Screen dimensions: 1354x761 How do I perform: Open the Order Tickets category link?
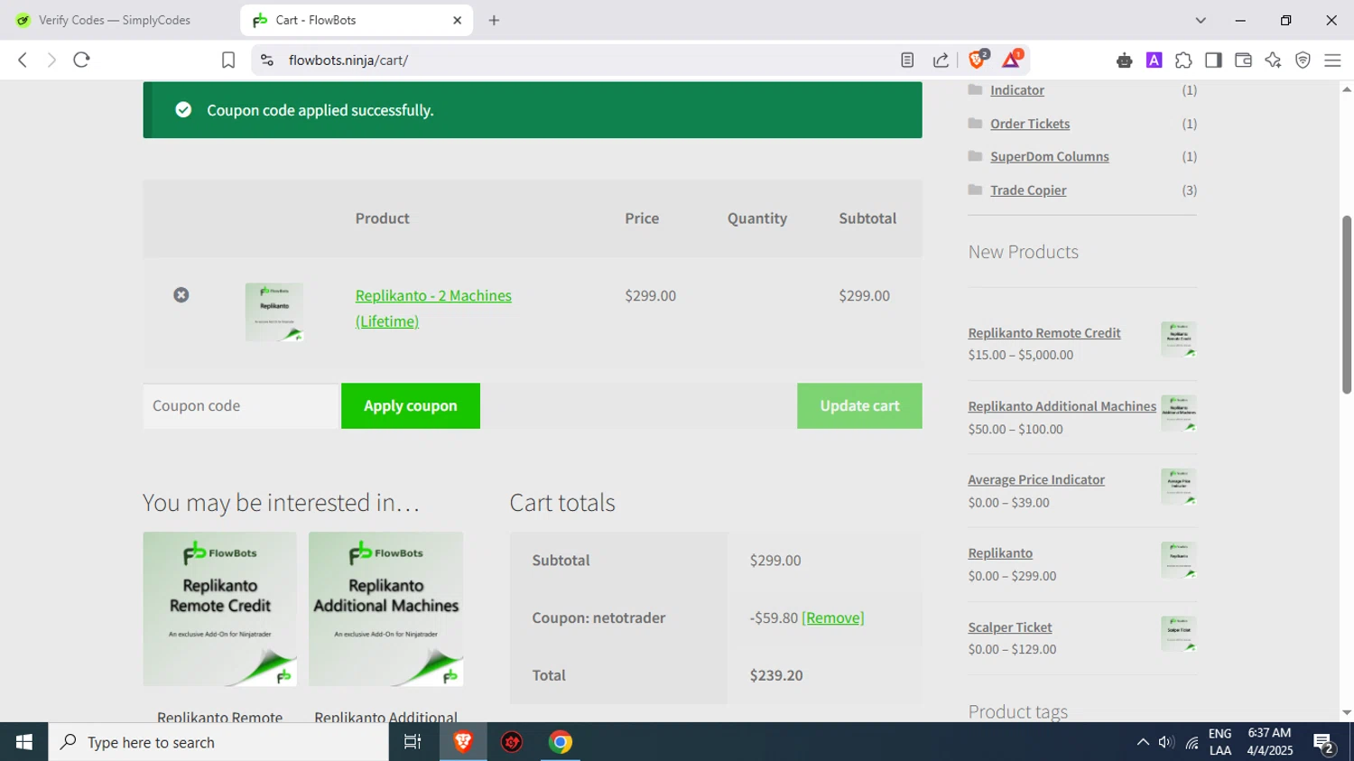coord(1030,124)
